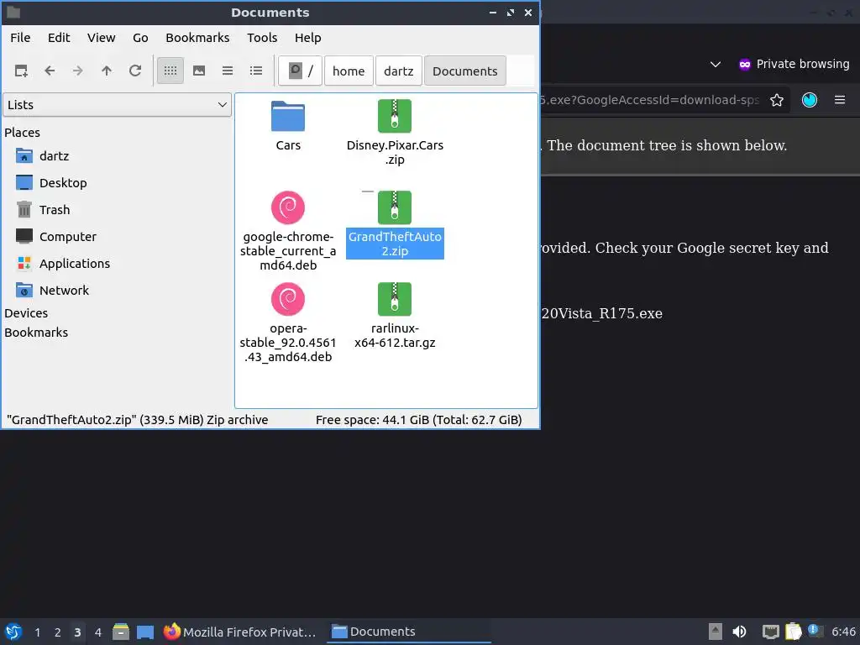Click the Firefox URL address field
This screenshot has width=860, height=645.
tap(652, 100)
